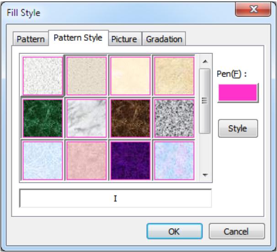Select the black and white granite pattern
This screenshot has height=252, width=277.
pos(174,118)
